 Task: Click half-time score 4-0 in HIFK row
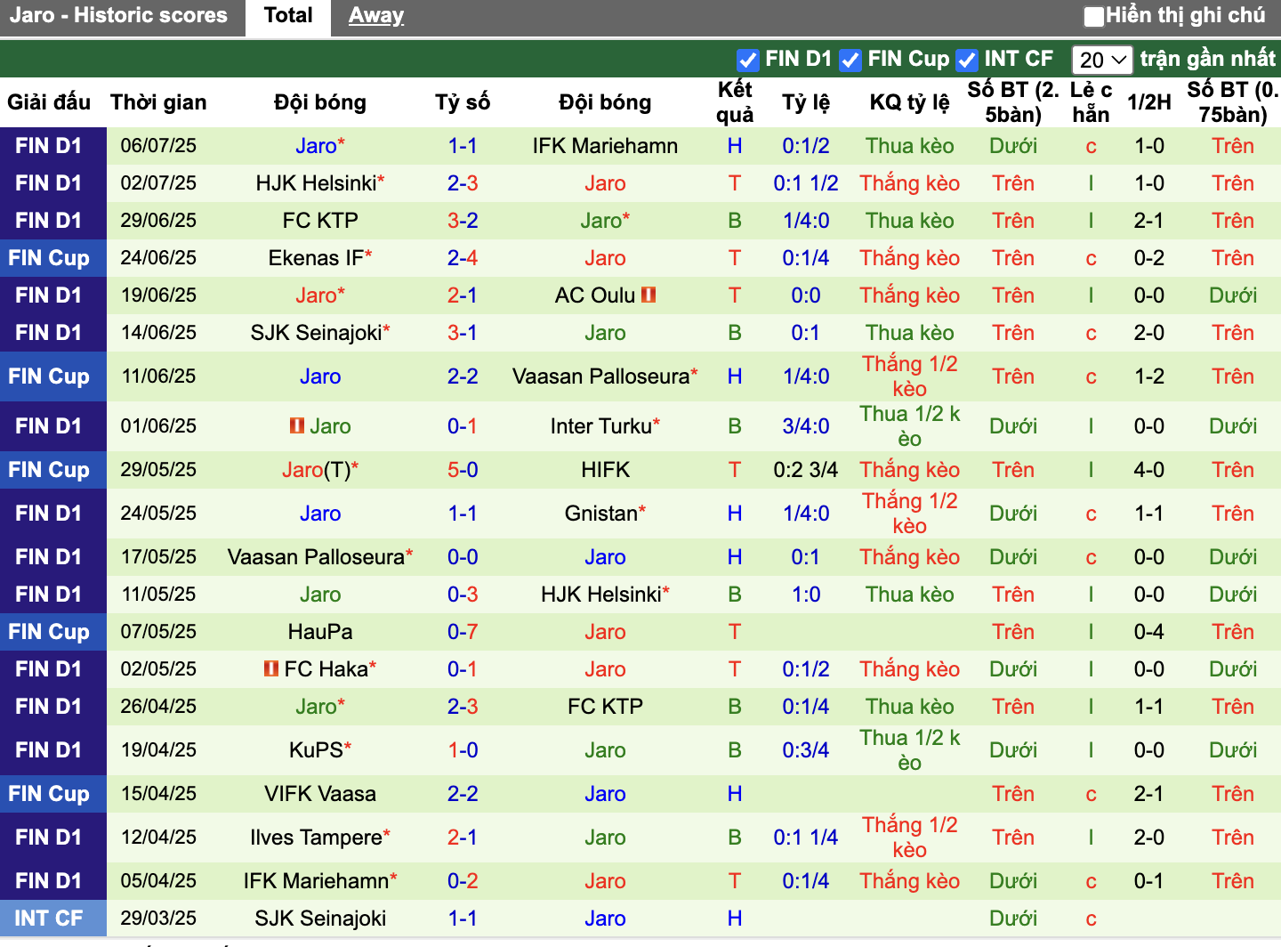point(1149,470)
